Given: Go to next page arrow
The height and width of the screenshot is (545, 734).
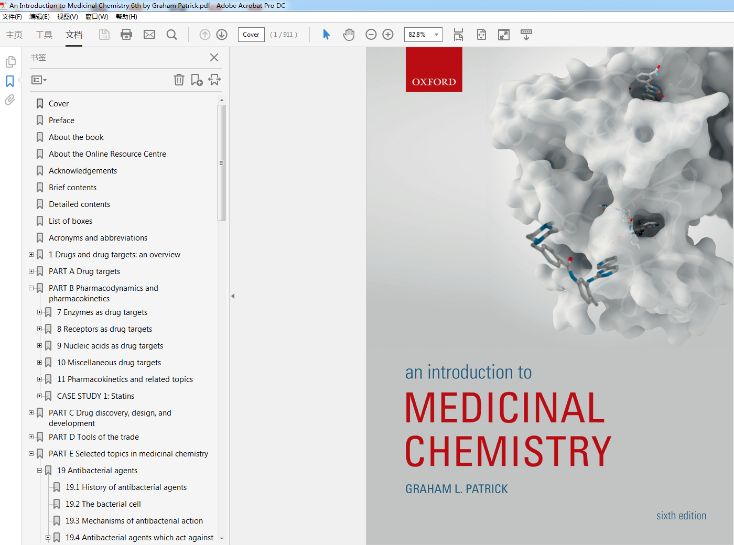Looking at the screenshot, I should pos(222,35).
